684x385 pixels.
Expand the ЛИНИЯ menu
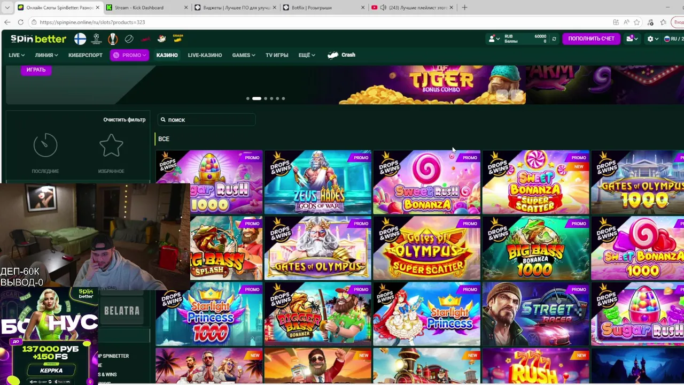coord(46,55)
